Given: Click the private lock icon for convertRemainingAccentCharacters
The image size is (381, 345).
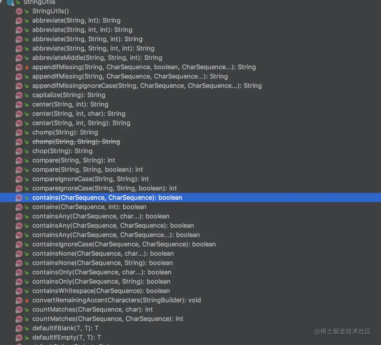Looking at the screenshot, I should pyautogui.click(x=27, y=300).
